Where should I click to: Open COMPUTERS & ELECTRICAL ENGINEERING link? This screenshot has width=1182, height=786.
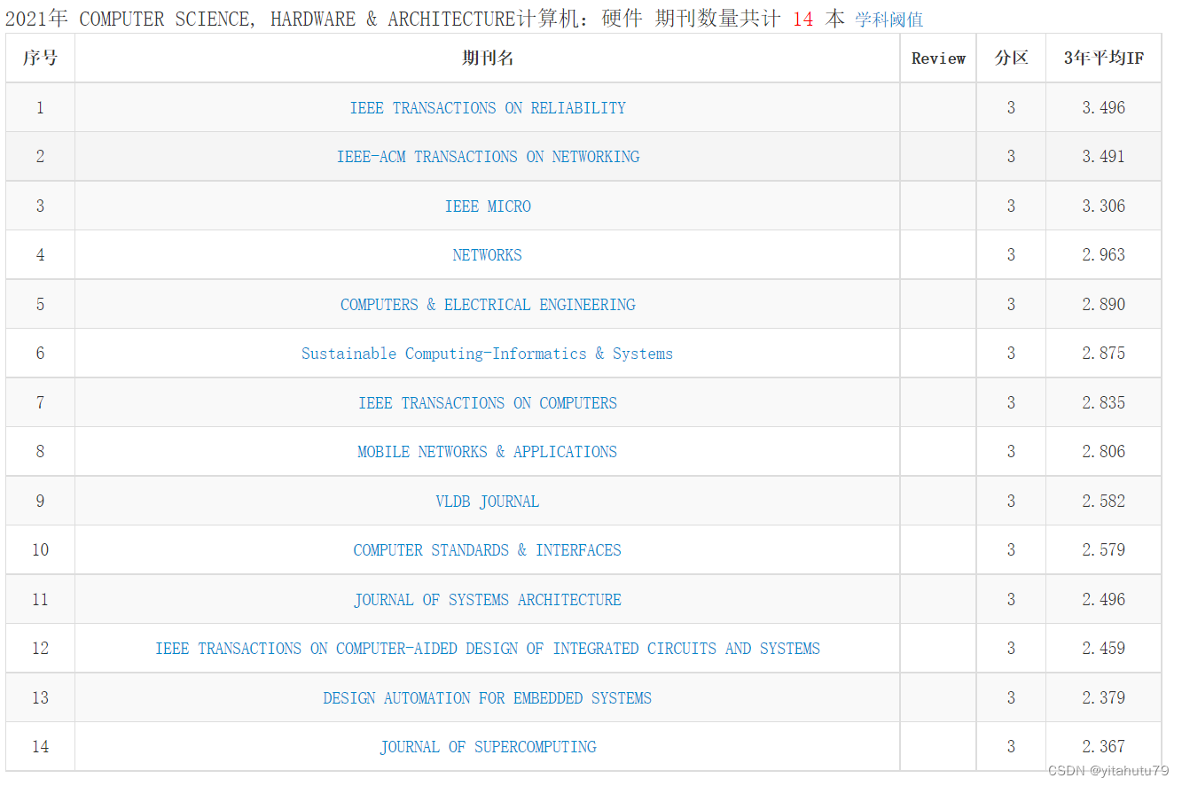tap(488, 305)
